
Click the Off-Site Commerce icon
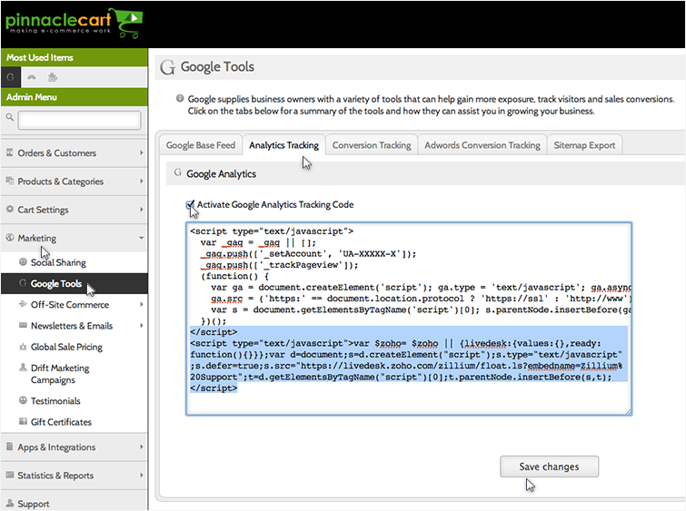[x=24, y=304]
